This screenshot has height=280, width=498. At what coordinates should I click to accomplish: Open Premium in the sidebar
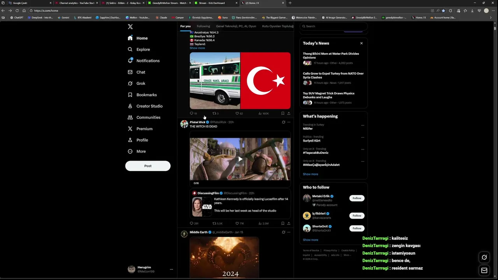click(140, 129)
